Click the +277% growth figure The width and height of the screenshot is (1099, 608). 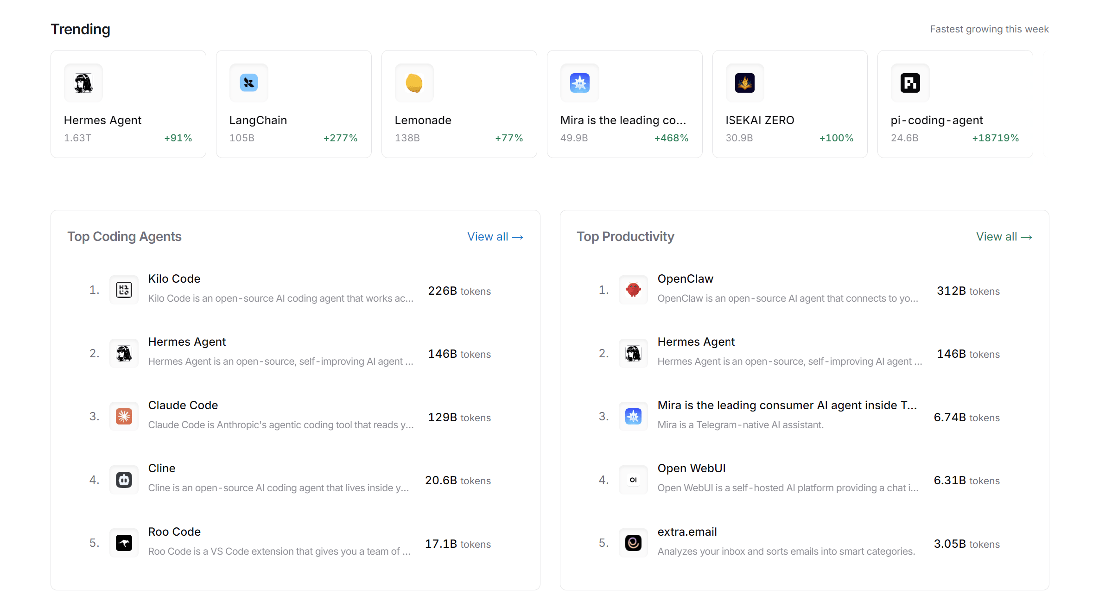(x=340, y=138)
